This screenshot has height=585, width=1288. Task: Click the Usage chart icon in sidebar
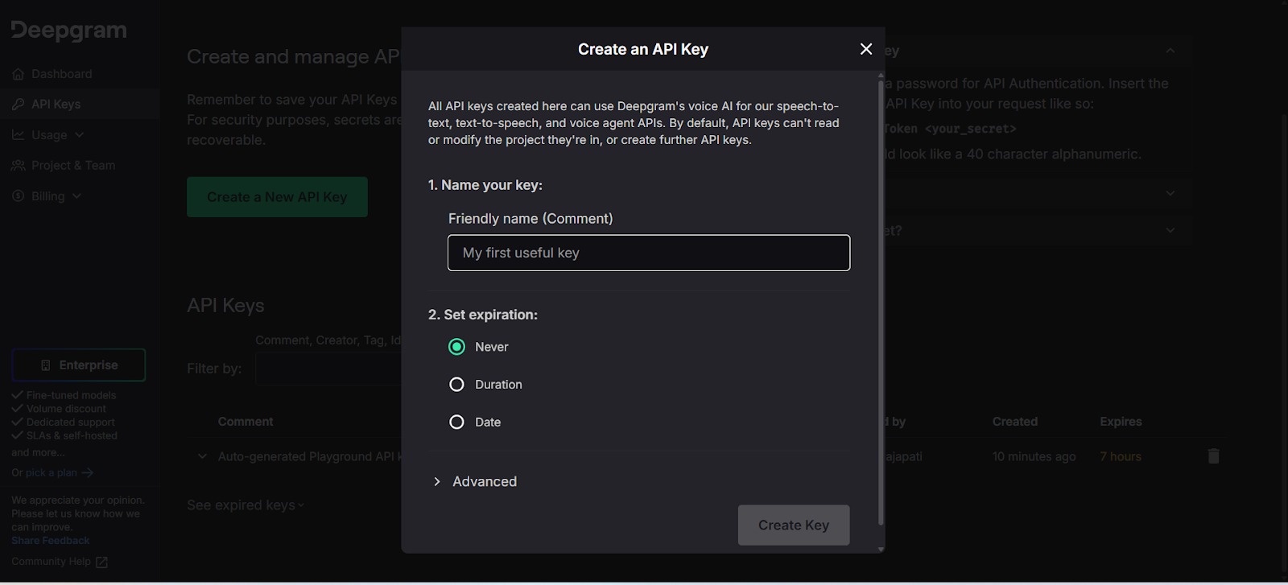click(x=19, y=135)
